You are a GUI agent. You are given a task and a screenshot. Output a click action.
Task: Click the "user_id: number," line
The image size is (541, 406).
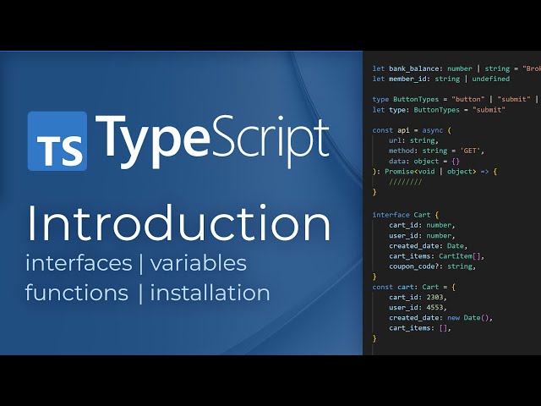[422, 235]
